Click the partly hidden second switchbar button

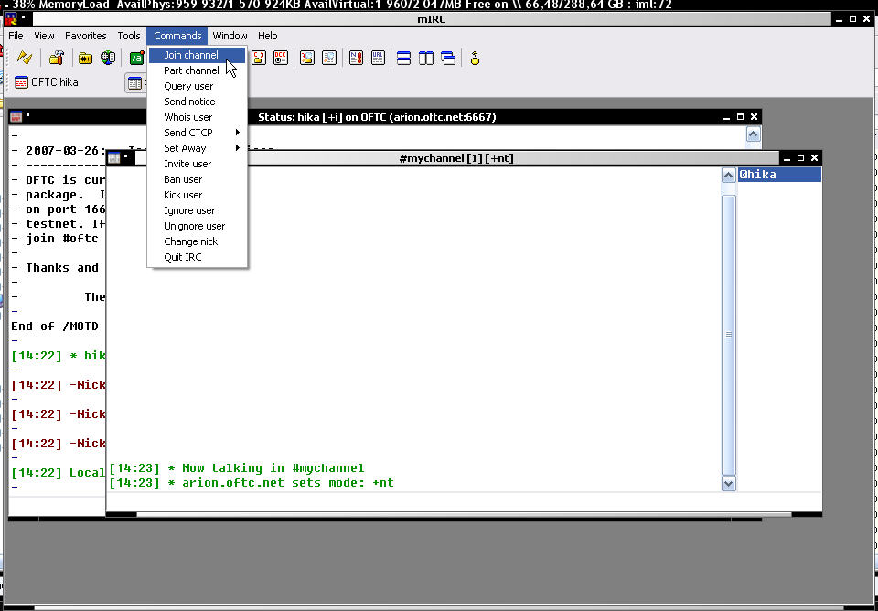tap(135, 83)
